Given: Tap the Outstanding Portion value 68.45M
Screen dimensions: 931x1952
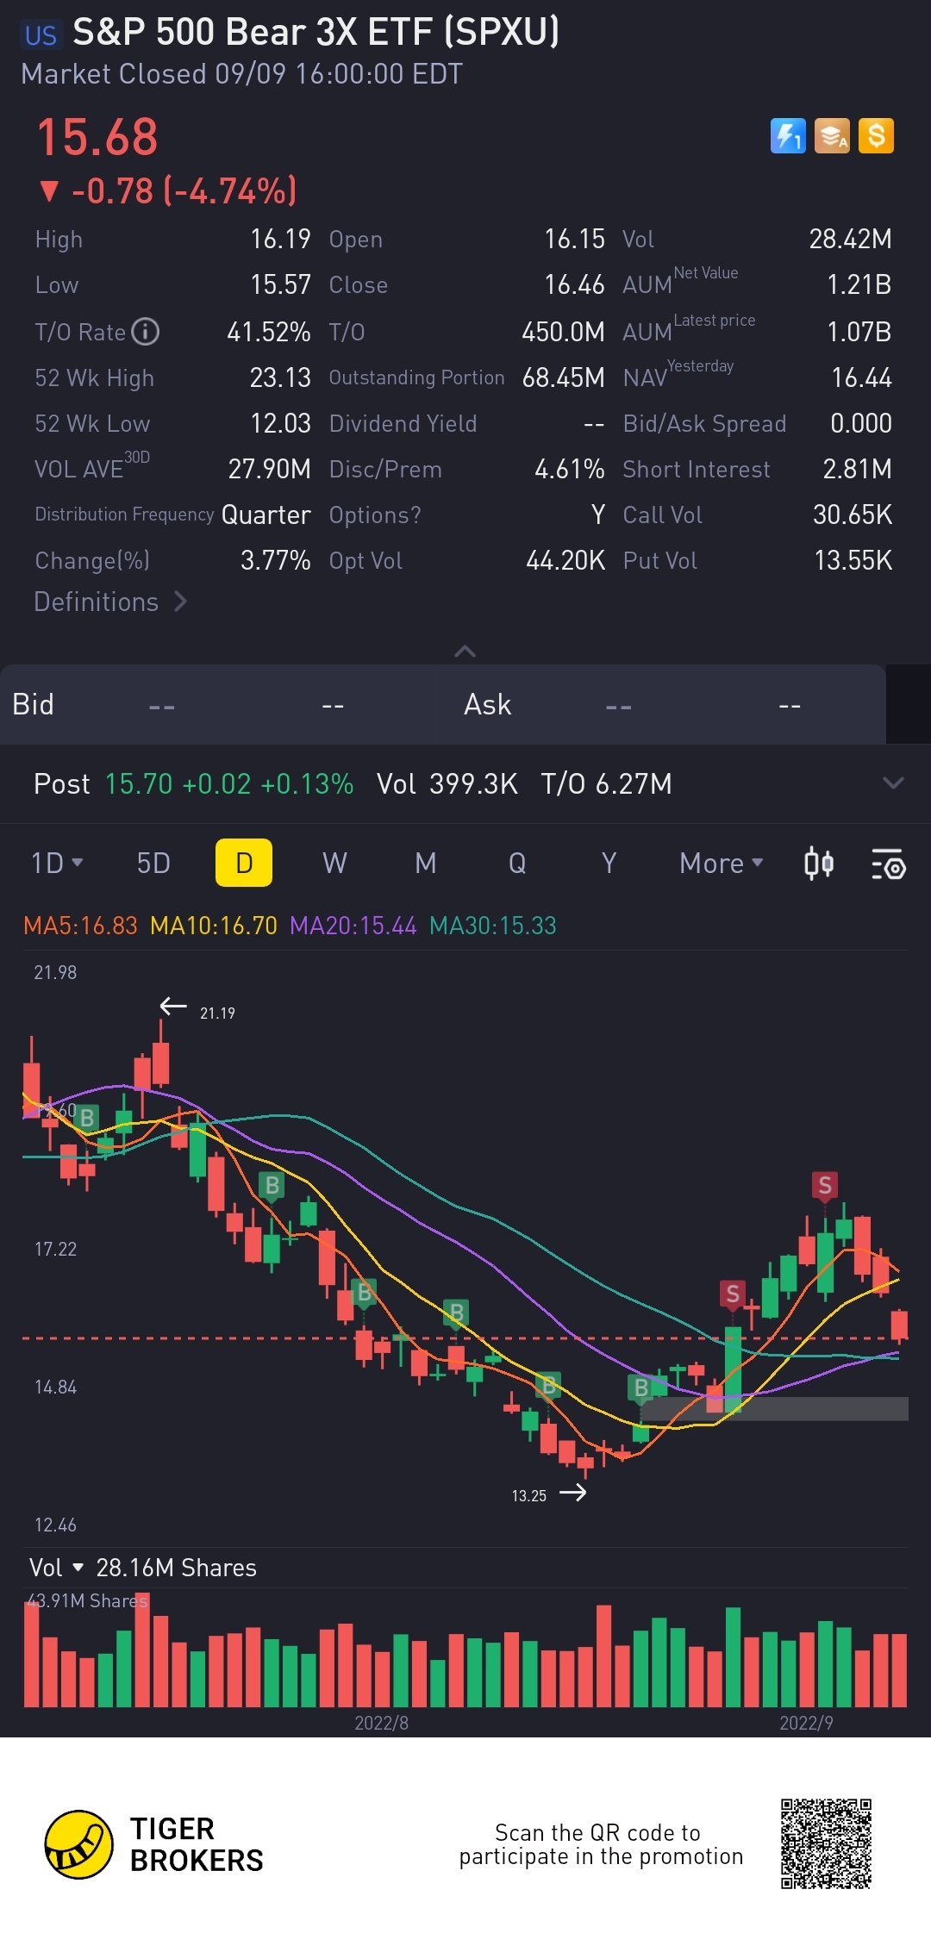Looking at the screenshot, I should coord(564,377).
